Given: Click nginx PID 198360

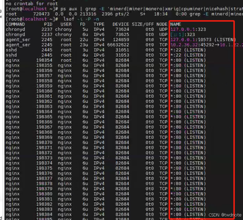Looking at the screenshot, I should coord(44,91).
